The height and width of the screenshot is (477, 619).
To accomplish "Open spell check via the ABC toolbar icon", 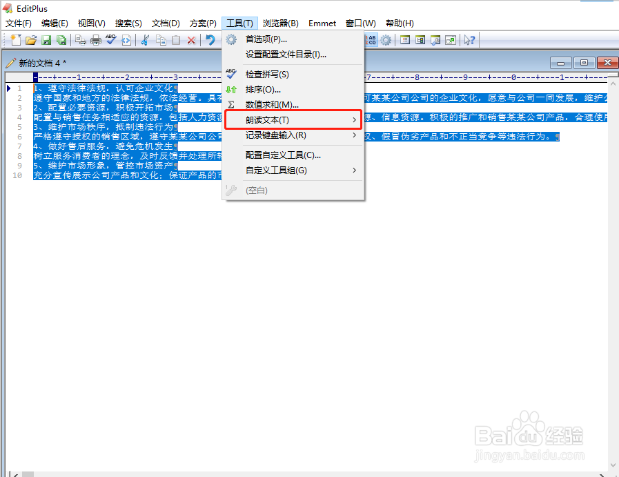I will (110, 40).
